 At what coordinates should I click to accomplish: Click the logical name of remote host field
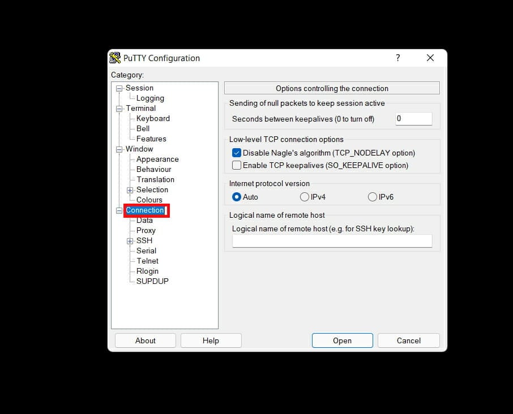click(x=332, y=241)
